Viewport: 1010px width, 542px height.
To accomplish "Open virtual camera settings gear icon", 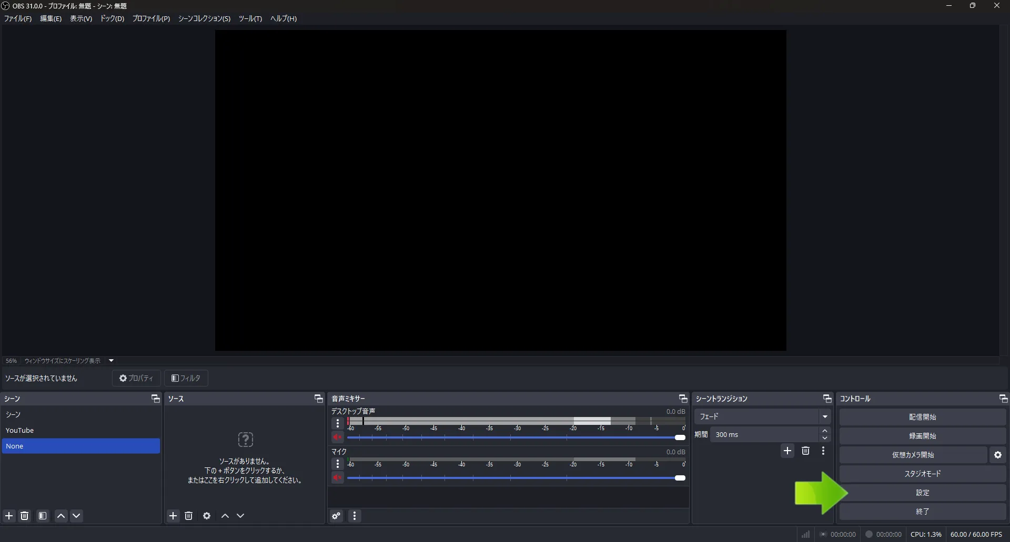I will click(998, 455).
